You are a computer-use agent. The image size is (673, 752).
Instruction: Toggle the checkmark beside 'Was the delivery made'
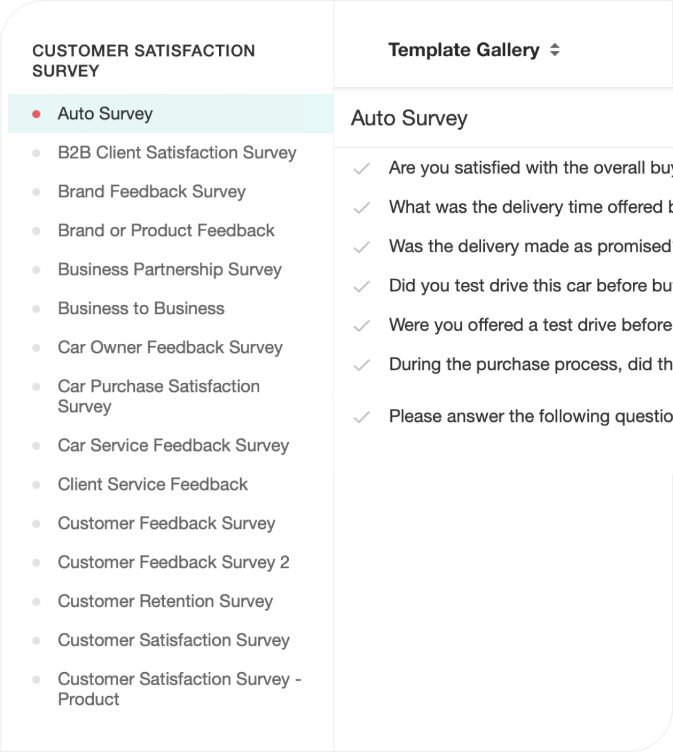coord(361,247)
